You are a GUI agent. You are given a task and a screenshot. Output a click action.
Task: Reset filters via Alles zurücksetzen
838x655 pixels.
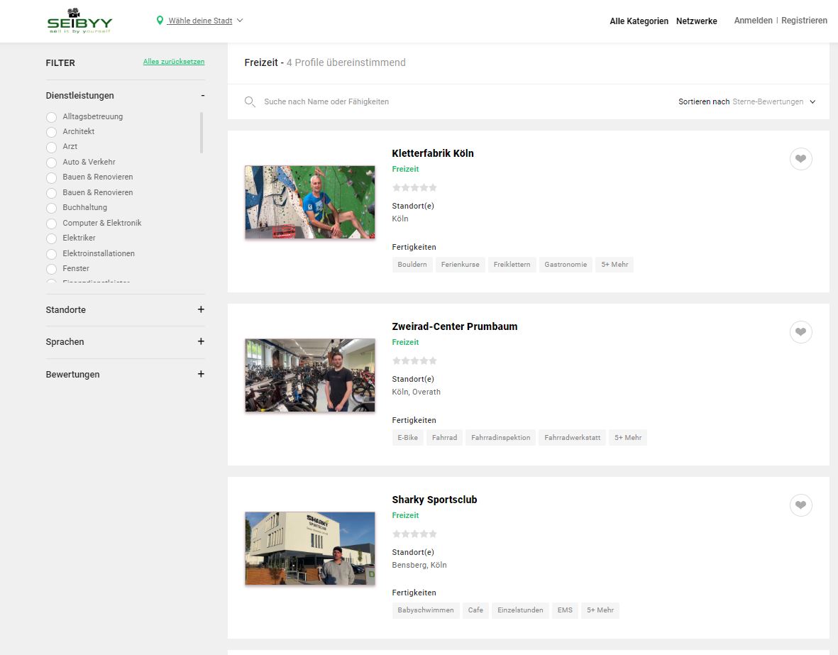174,62
